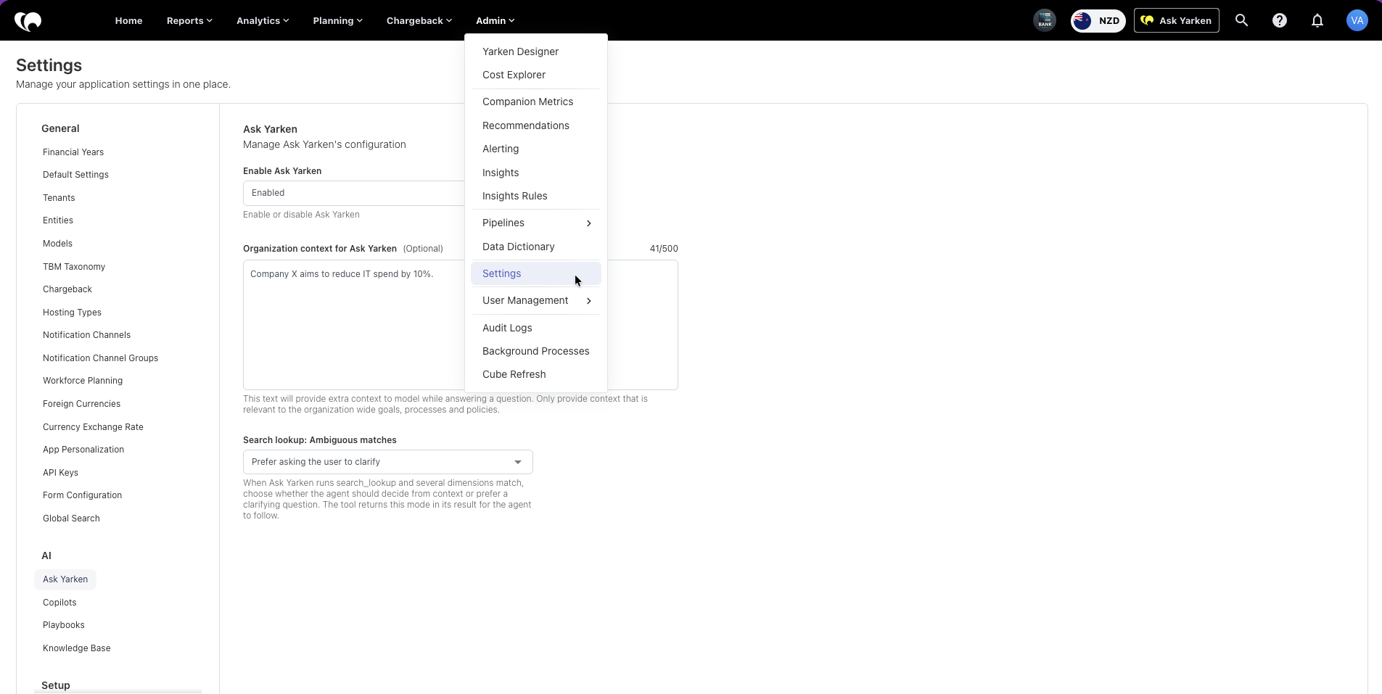Select App Personalization in sidebar
The height and width of the screenshot is (694, 1382).
click(83, 450)
